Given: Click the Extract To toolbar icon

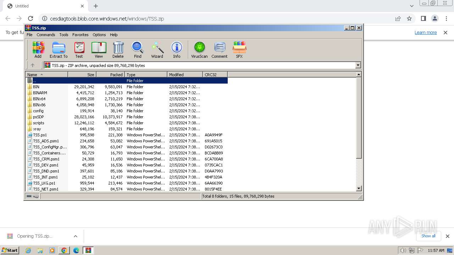Looking at the screenshot, I should (x=59, y=50).
